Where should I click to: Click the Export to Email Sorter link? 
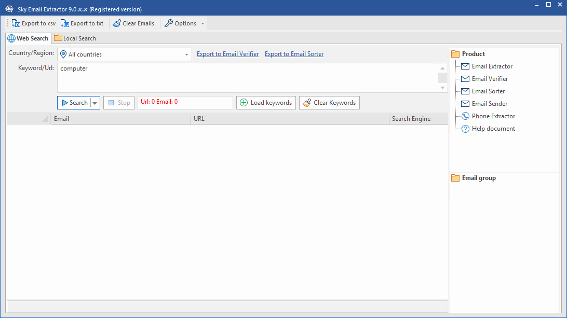[294, 54]
